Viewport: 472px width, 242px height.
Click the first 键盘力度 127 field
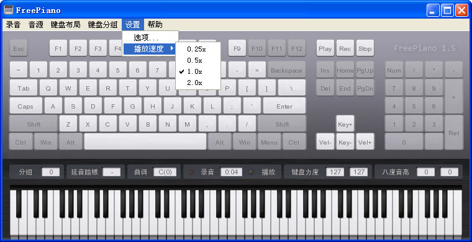[335, 172]
